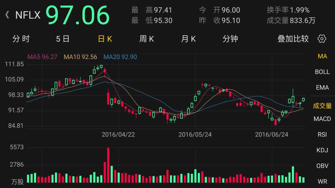335x188 pixels.
Task: Switch to 周K weekly chart
Action: (x=147, y=39)
